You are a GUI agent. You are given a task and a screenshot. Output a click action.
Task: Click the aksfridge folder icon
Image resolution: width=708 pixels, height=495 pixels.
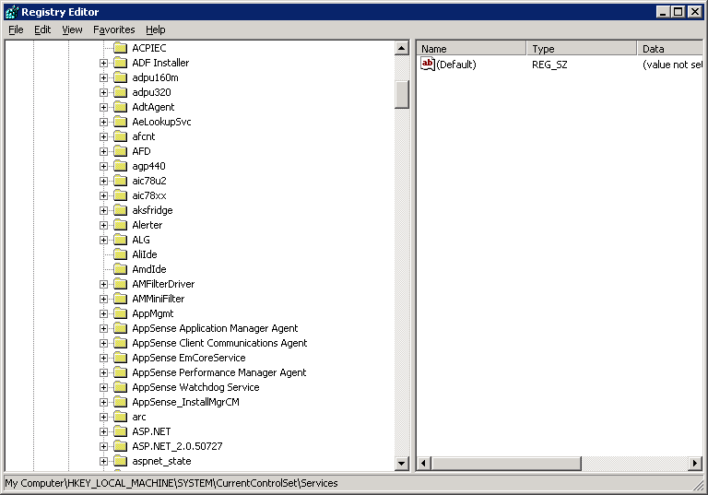click(120, 210)
